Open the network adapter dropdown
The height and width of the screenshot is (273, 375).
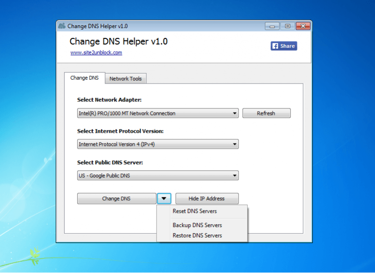click(234, 113)
